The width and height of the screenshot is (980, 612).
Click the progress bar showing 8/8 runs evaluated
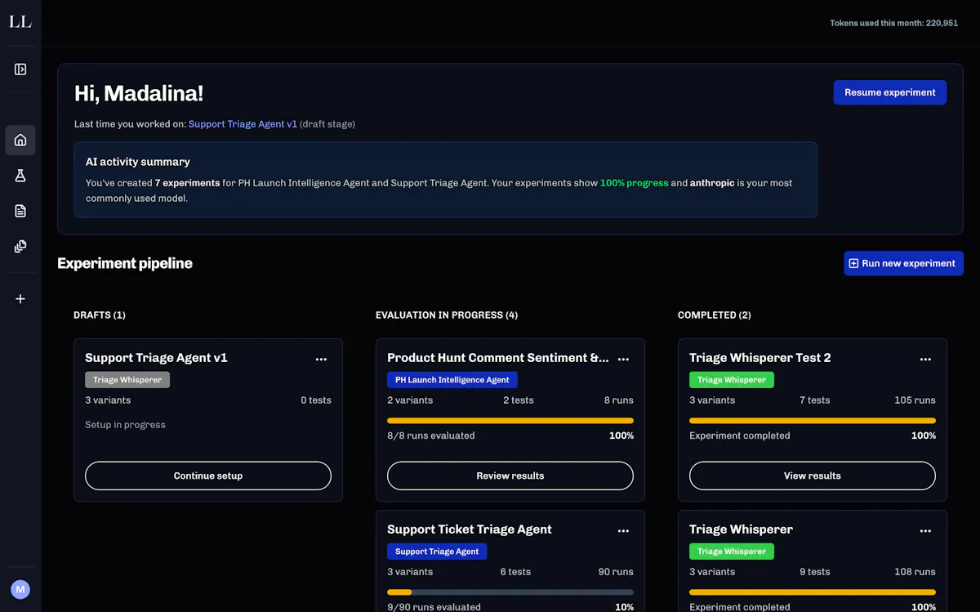510,421
